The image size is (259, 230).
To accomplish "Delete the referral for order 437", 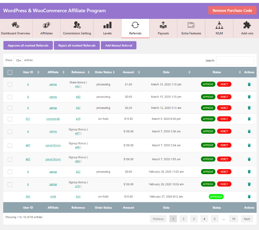I will 249,171.
